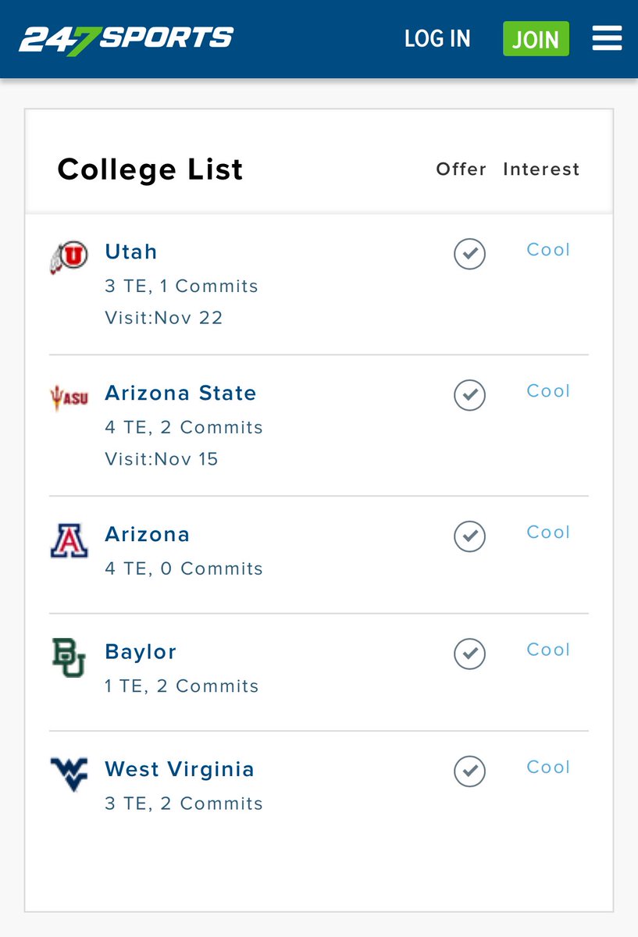Toggle the Arizona offer checkmark
Screen dimensions: 638x937
pos(469,536)
